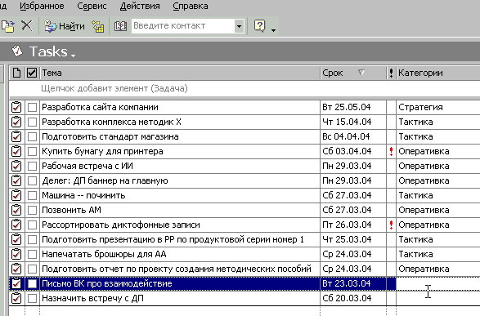Click task icon of 'Рассортировать диктофонные записи'
Image resolution: width=480 pixels, height=316 pixels.
[16, 225]
